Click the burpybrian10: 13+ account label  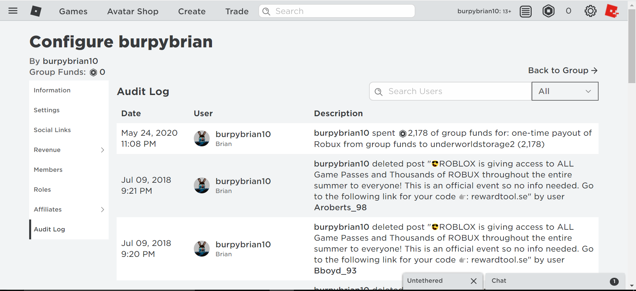point(484,11)
